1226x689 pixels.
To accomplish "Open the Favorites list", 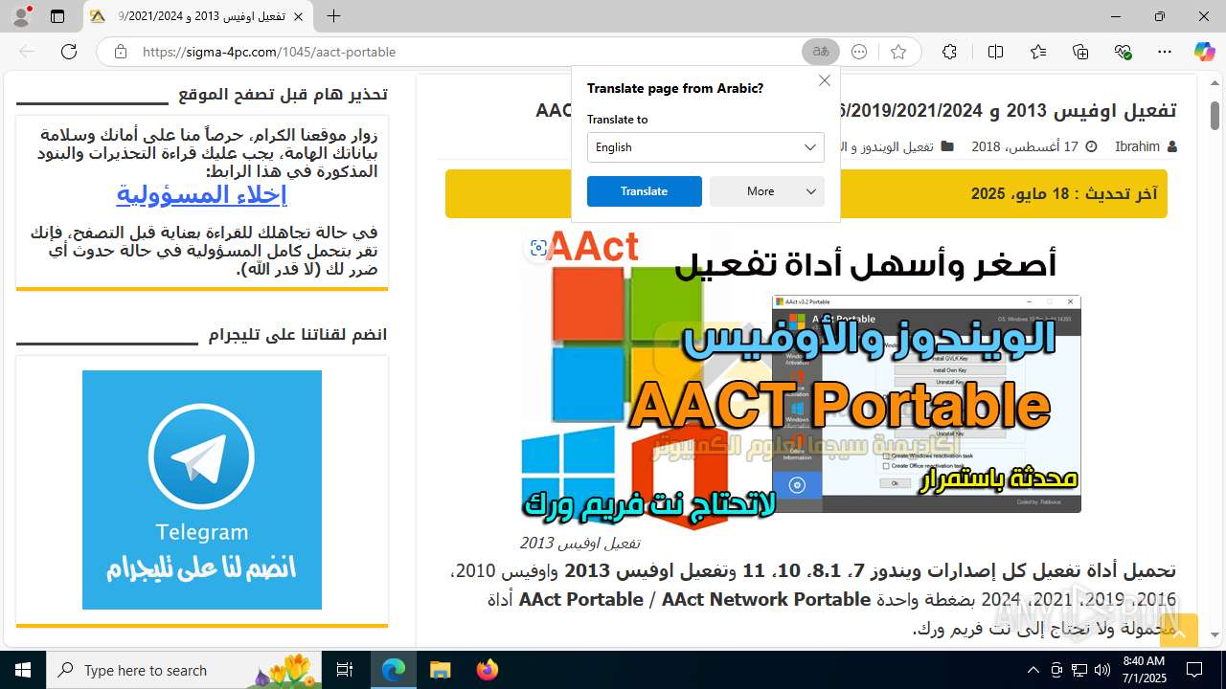I will (1038, 52).
